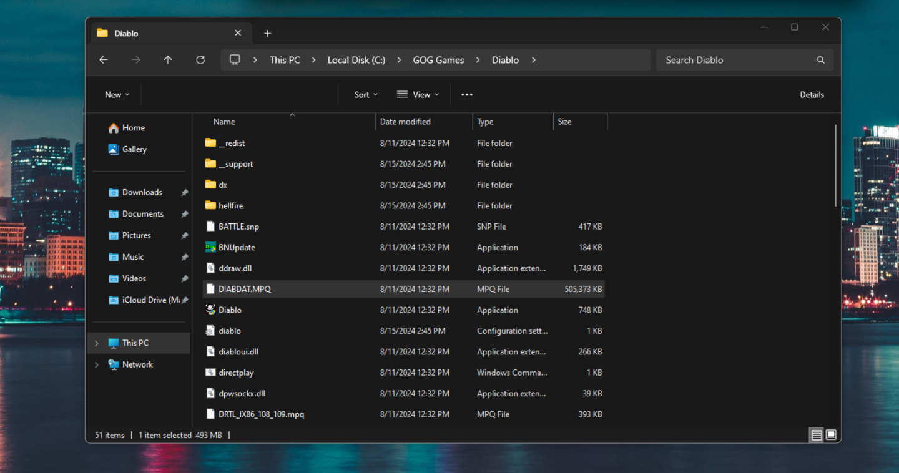The height and width of the screenshot is (473, 899).
Task: Navigate back using the back arrow icon
Action: pos(103,59)
